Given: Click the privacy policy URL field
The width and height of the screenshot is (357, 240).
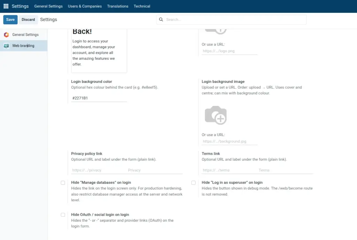Looking at the screenshot, I should click(x=99, y=170).
